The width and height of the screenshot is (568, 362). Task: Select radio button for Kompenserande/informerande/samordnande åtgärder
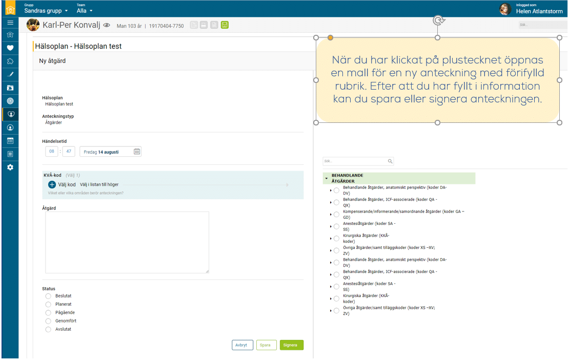click(336, 214)
